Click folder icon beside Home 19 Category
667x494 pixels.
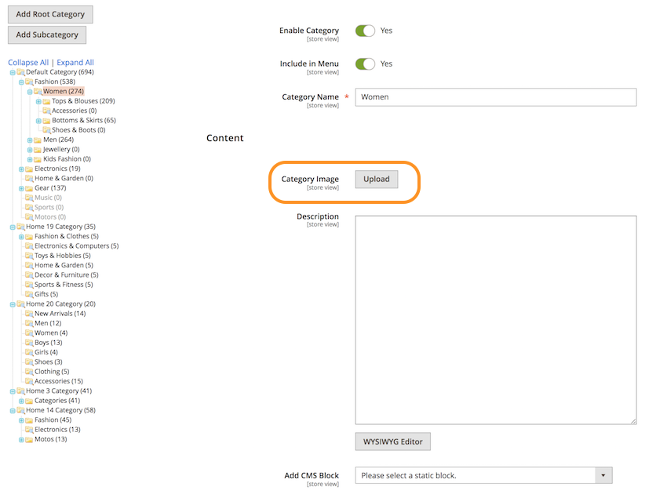point(20,227)
